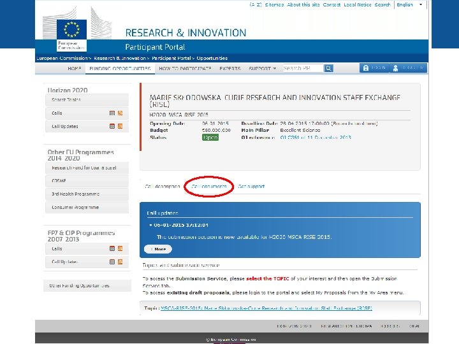Click the Register person icon button

[408, 68]
